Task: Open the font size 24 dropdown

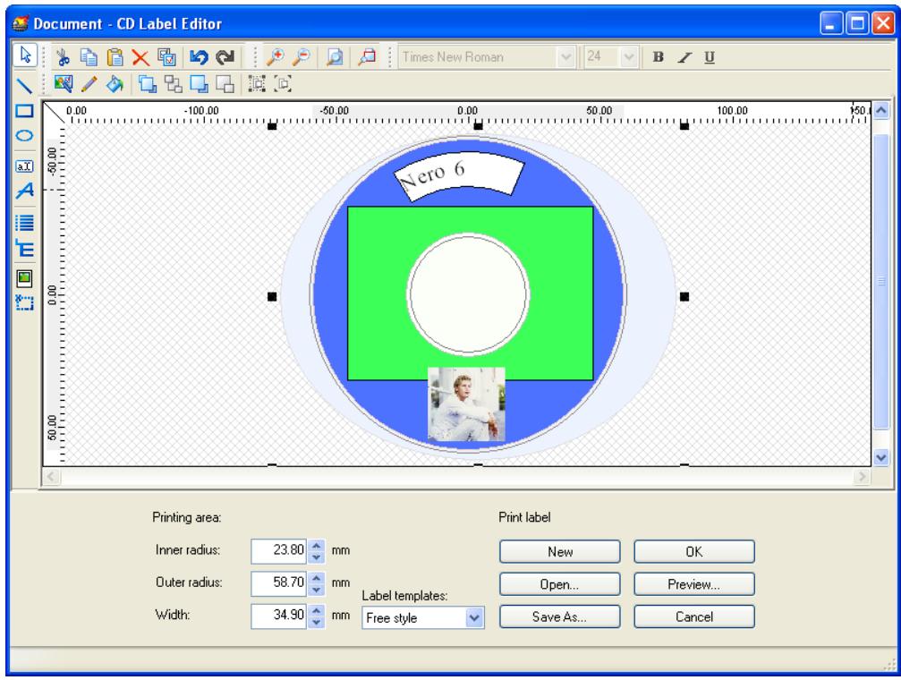Action: coord(629,57)
